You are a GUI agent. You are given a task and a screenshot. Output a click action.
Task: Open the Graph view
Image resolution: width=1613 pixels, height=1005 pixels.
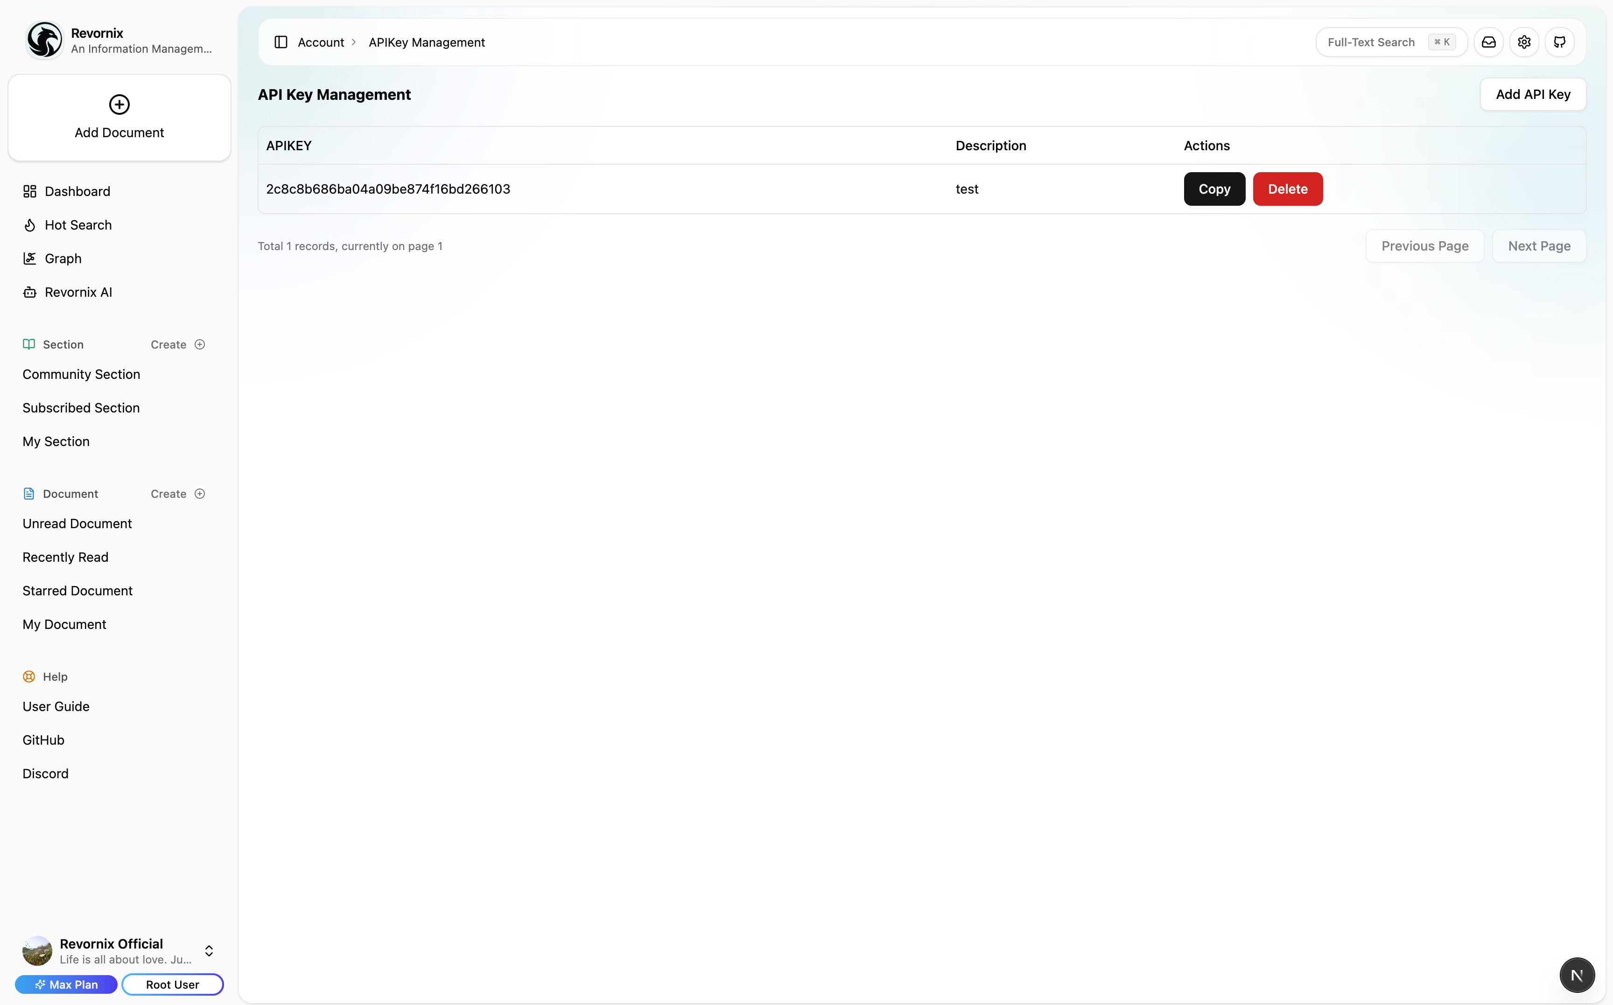[x=63, y=258]
